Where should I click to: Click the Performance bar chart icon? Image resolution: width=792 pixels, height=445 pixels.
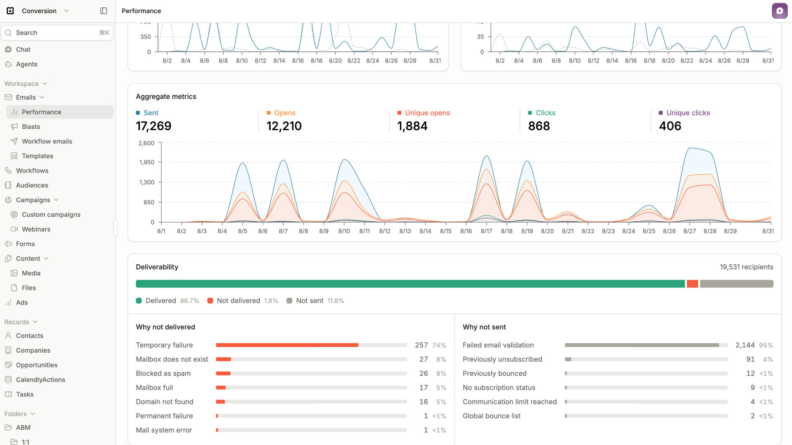tap(14, 112)
